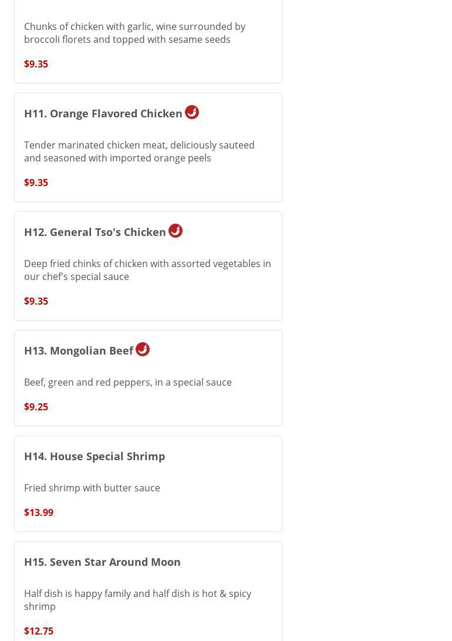
Task: Click the $9.35 price below the broccoli florets description
Action: click(36, 64)
